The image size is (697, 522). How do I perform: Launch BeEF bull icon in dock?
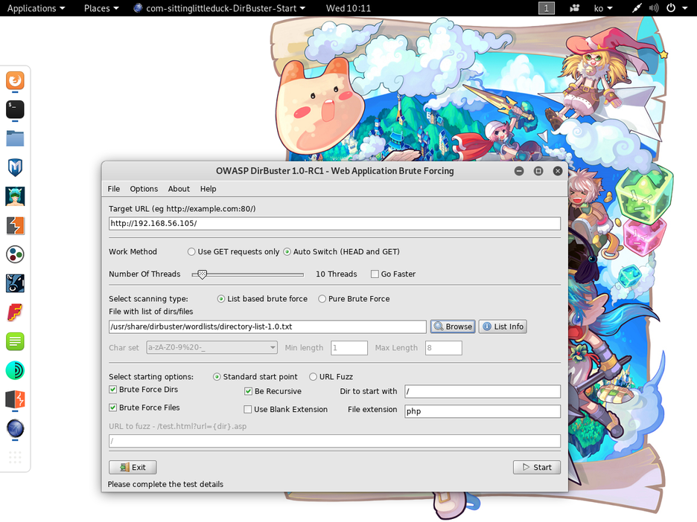tap(15, 283)
